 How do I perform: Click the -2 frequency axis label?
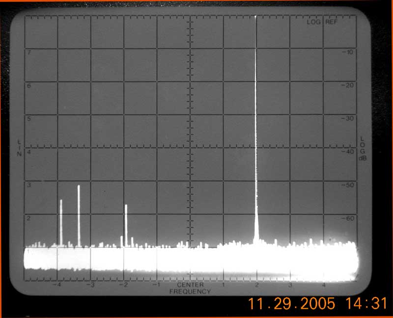coord(123,285)
